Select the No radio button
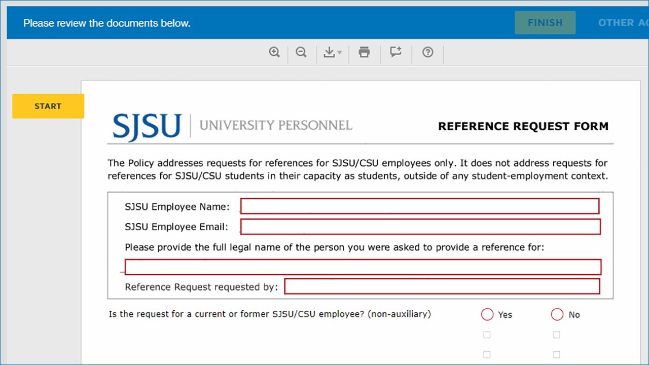The image size is (649, 365). point(557,314)
